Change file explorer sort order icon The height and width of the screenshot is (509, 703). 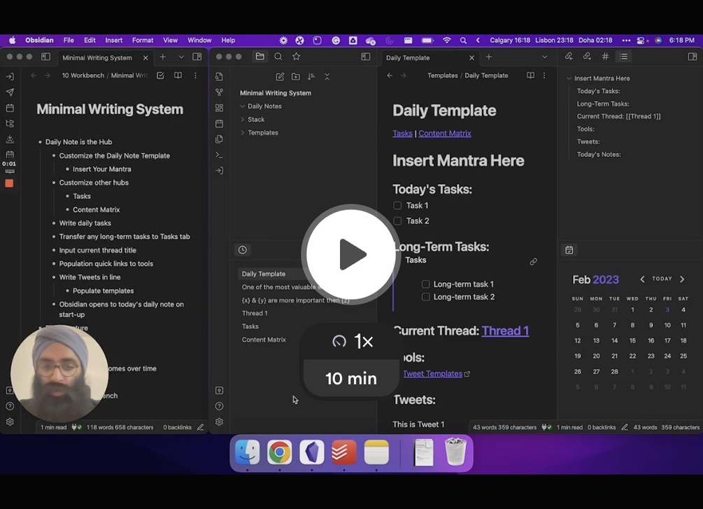[311, 77]
